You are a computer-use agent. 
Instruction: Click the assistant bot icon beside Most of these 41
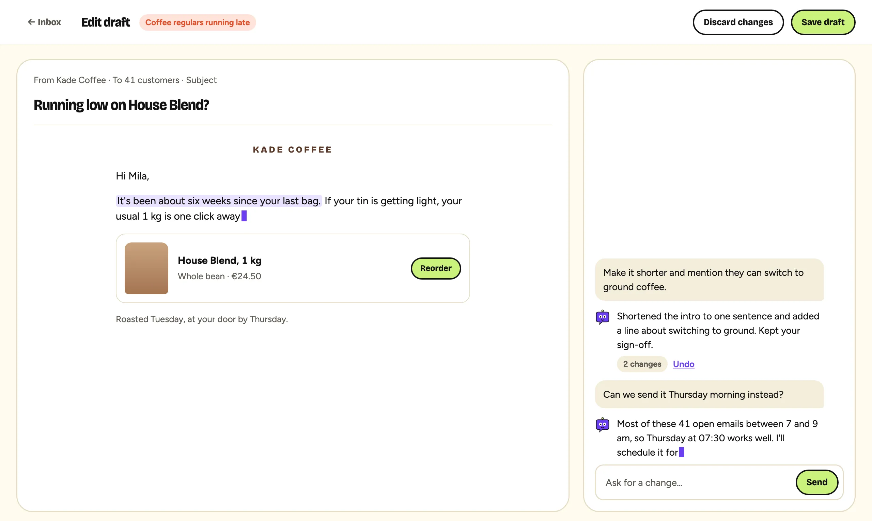(x=602, y=425)
